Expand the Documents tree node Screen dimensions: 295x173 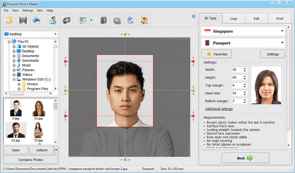[14, 56]
